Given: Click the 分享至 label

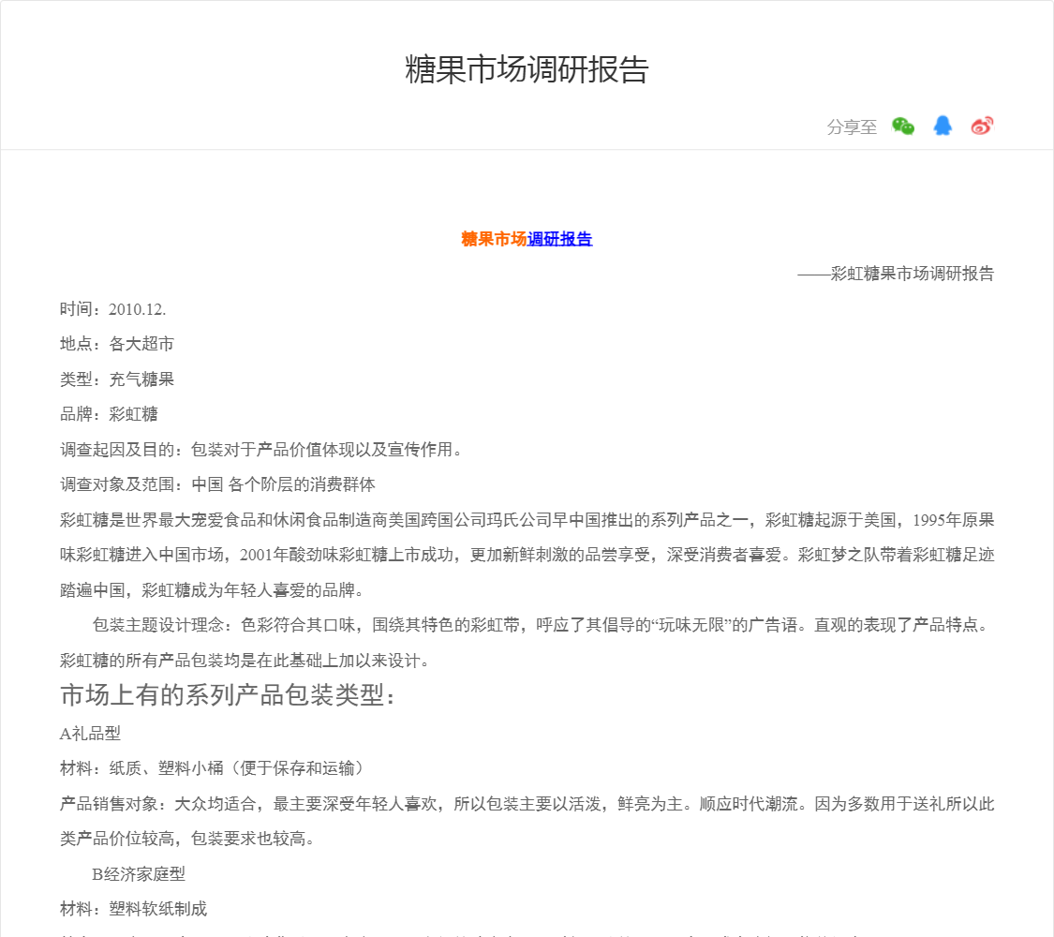Looking at the screenshot, I should tap(852, 126).
